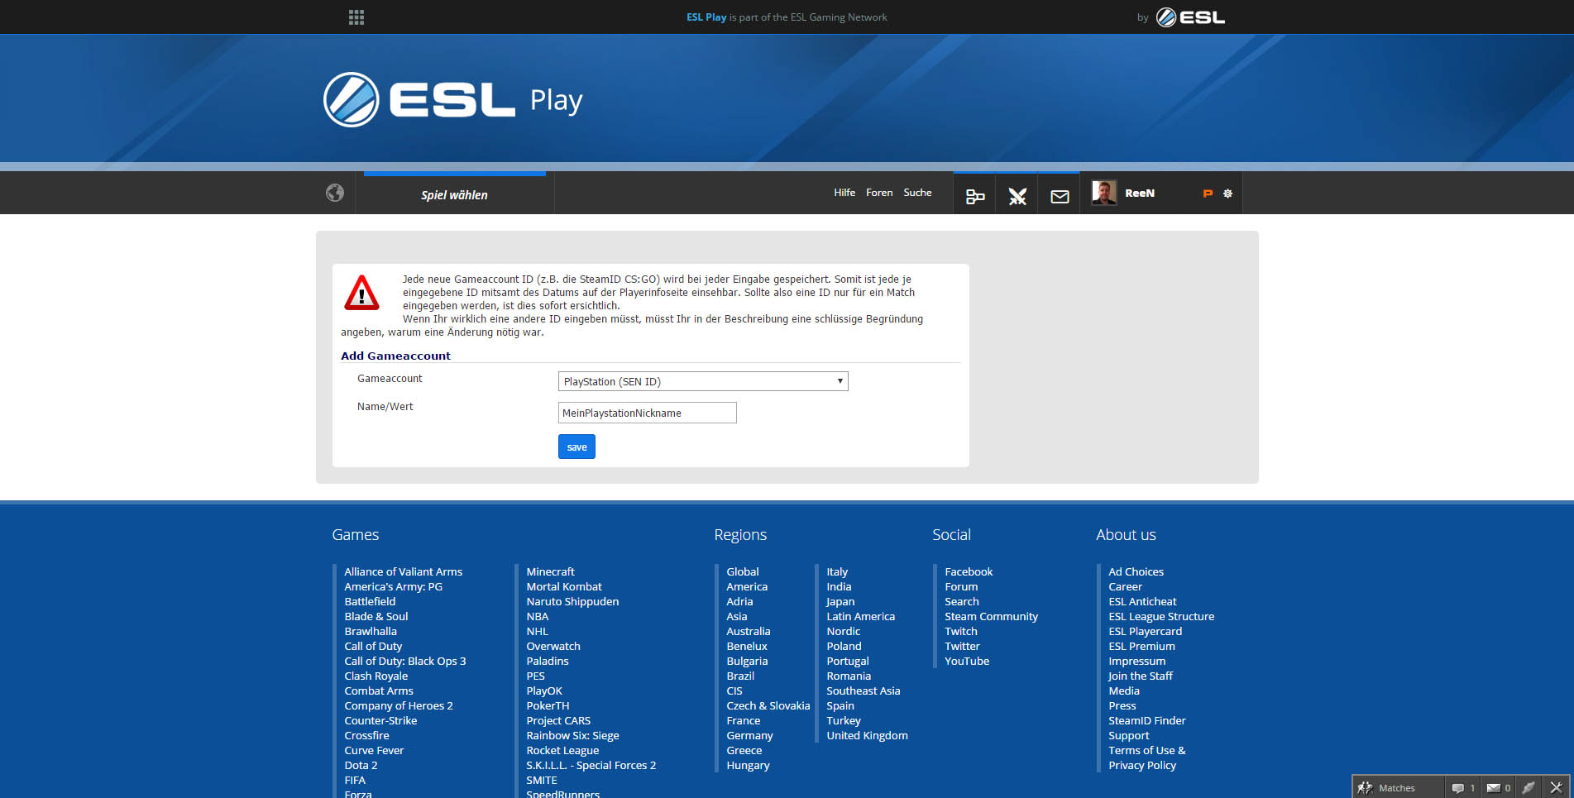Image resolution: width=1574 pixels, height=798 pixels.
Task: Open the Foren menu item
Action: pos(879,193)
